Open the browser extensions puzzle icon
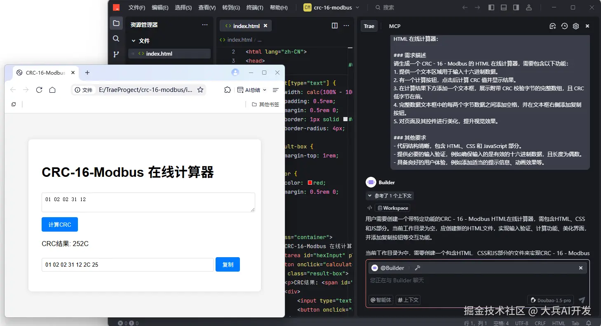This screenshot has width=601, height=326. coord(228,90)
